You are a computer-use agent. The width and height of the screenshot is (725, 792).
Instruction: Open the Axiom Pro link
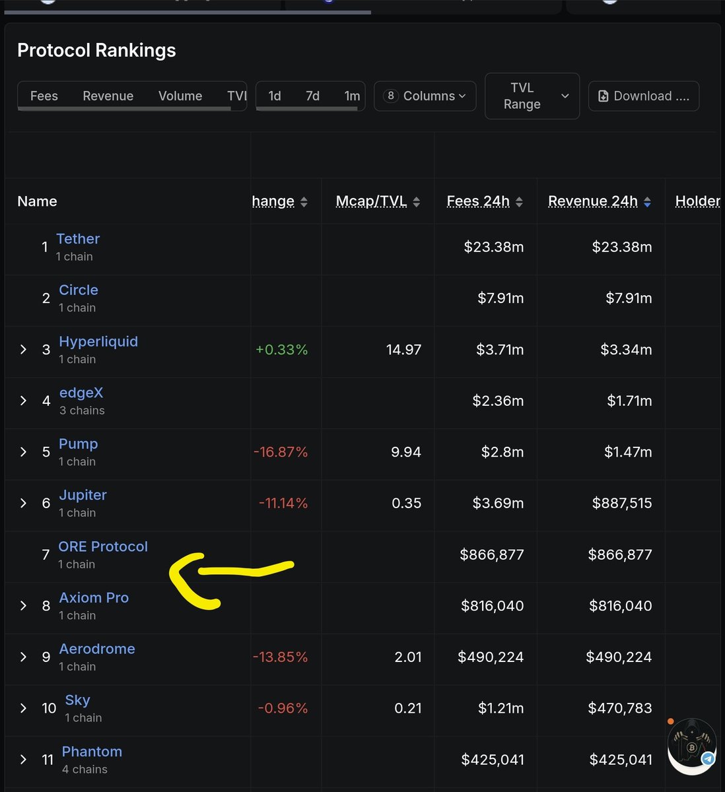click(x=94, y=597)
